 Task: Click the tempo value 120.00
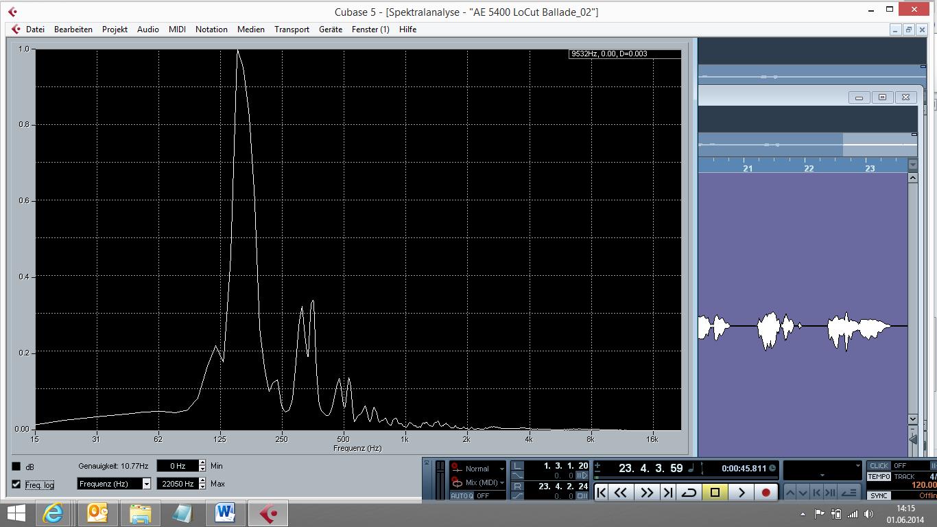click(923, 485)
